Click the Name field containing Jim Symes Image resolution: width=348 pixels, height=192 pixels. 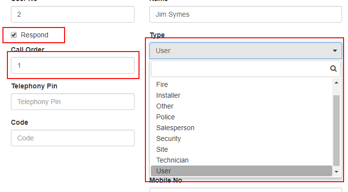pyautogui.click(x=245, y=14)
